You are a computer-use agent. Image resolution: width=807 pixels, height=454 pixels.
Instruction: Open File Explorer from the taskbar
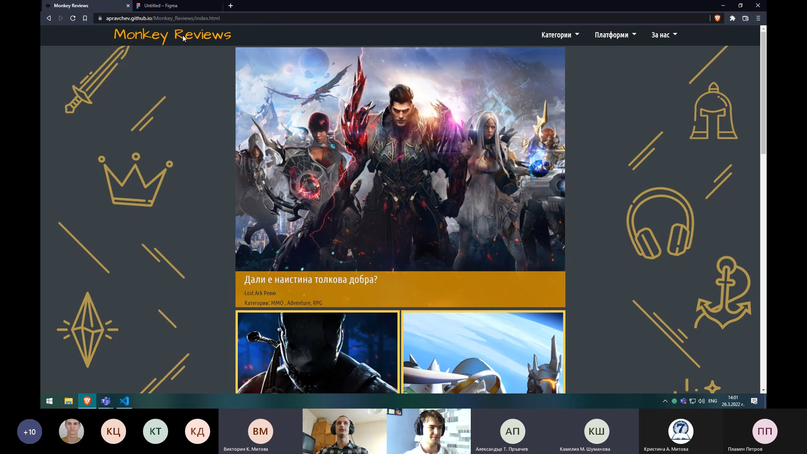click(69, 401)
